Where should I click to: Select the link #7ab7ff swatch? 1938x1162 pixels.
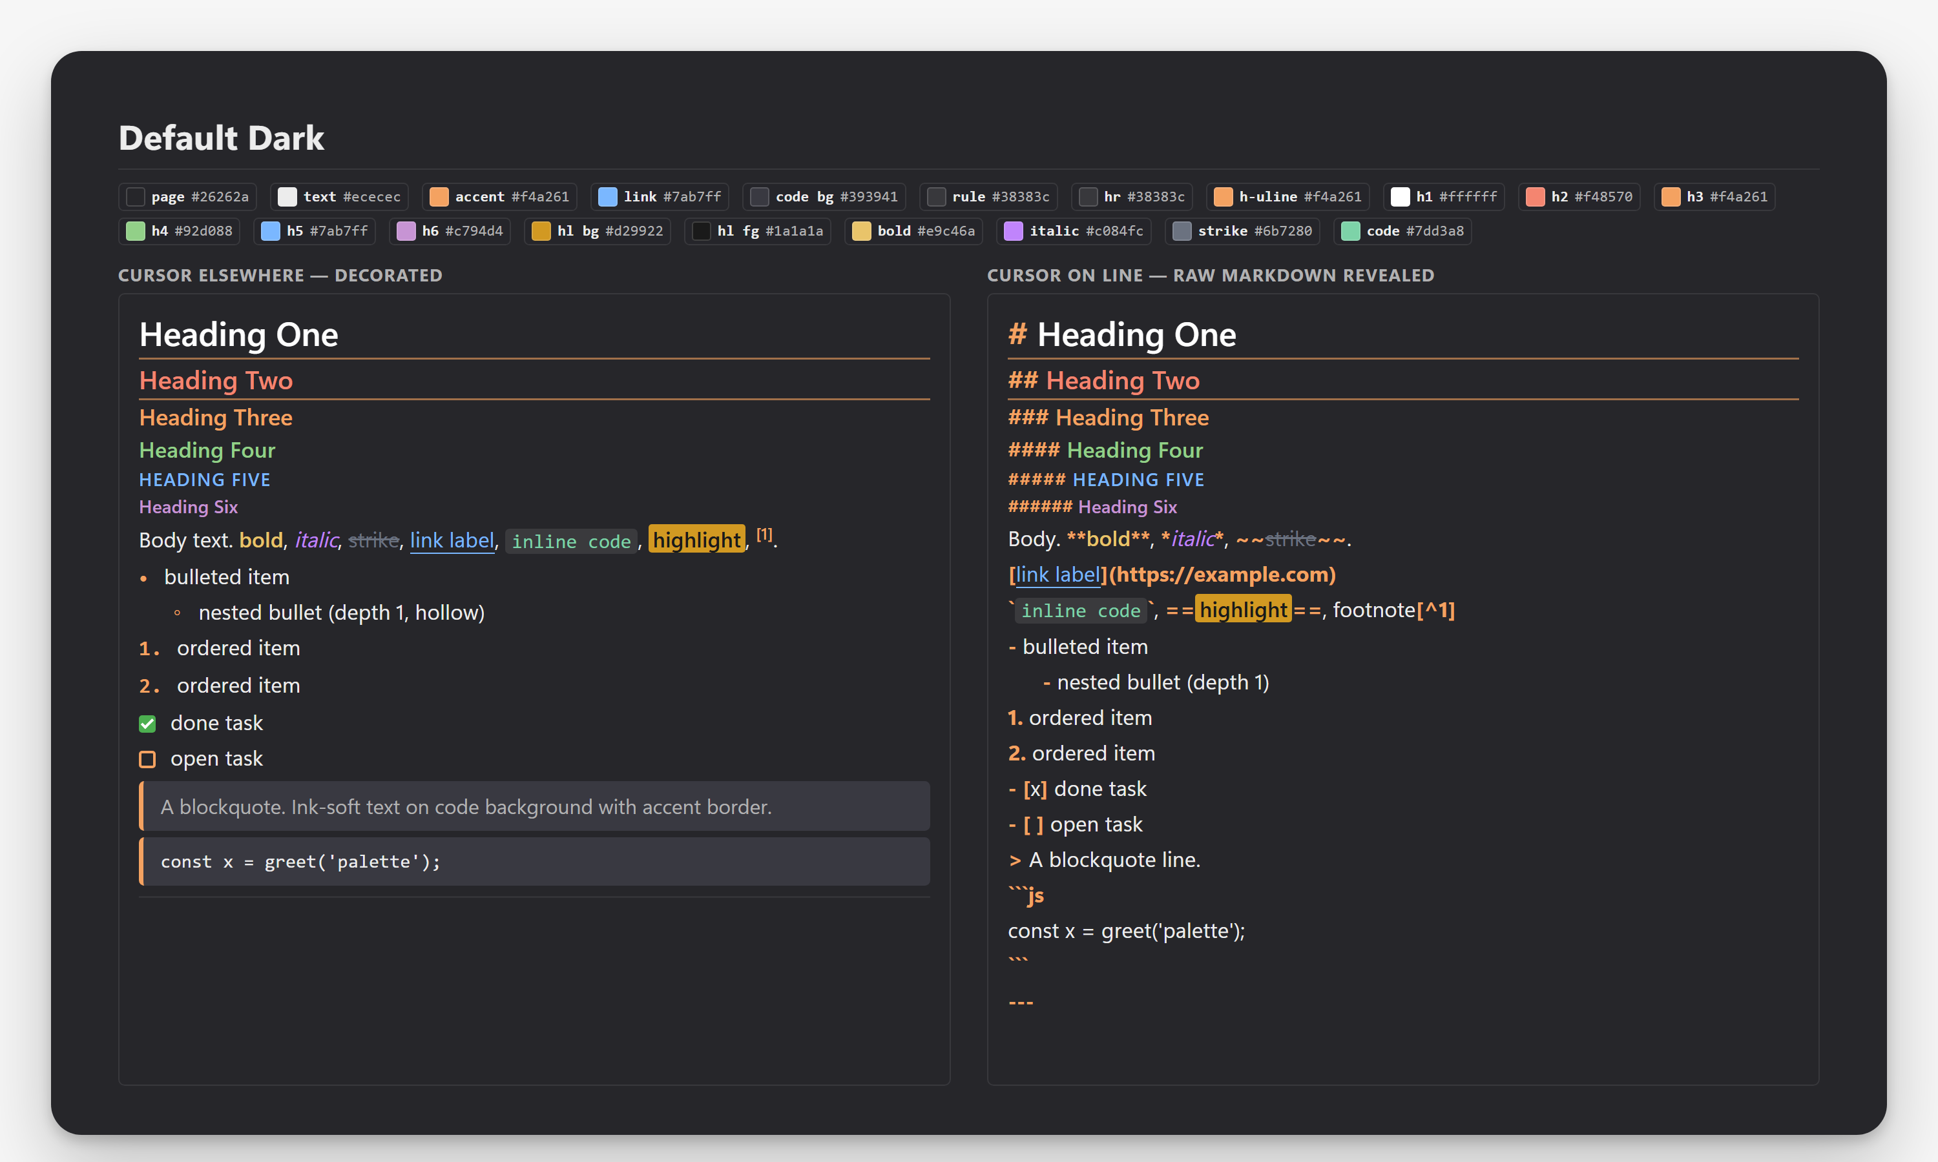[x=660, y=196]
